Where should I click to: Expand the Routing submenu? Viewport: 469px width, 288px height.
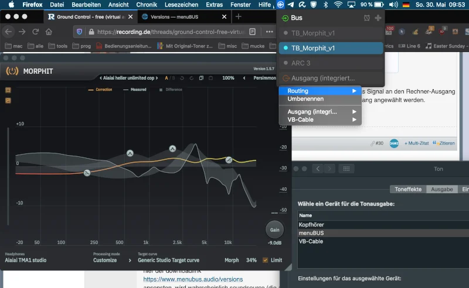pyautogui.click(x=320, y=91)
